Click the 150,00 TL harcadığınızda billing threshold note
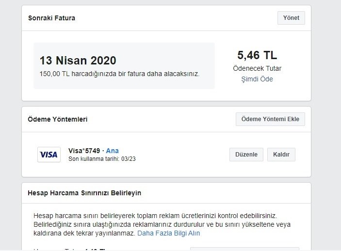This screenshot has height=251, width=341. coord(119,74)
